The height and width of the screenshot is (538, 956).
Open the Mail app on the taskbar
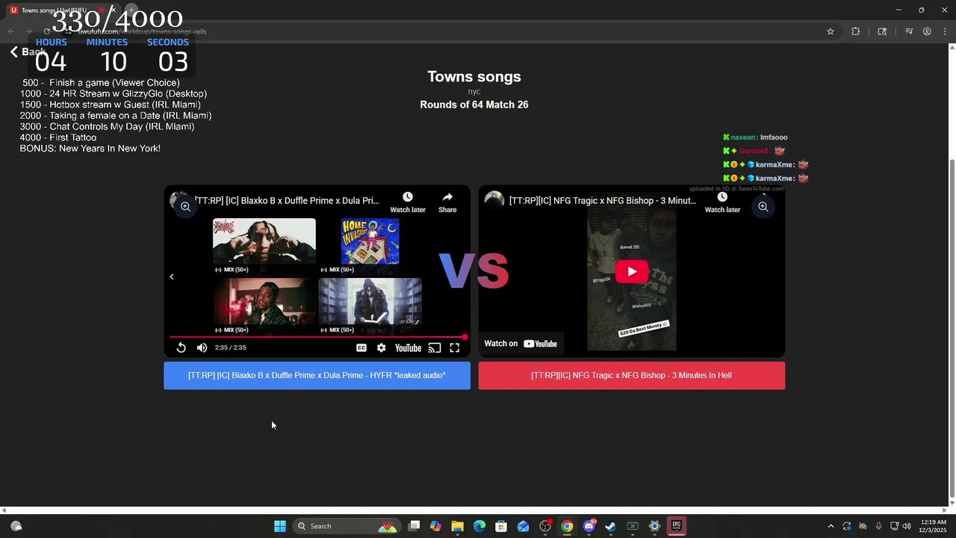[523, 526]
